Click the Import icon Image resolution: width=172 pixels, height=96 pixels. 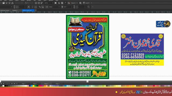coord(36,3)
